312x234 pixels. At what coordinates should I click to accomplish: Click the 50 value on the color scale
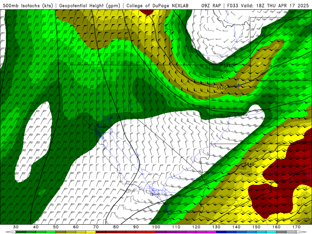(56, 227)
